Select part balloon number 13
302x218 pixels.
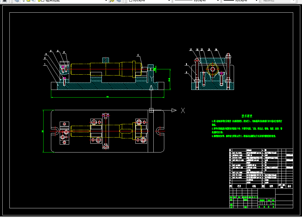(209, 50)
